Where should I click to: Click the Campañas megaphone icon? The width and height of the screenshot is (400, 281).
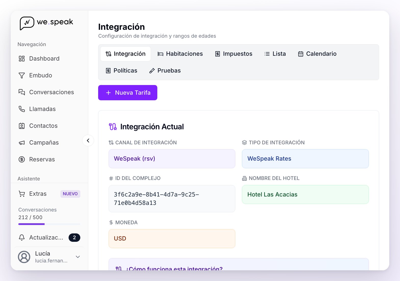(x=22, y=143)
